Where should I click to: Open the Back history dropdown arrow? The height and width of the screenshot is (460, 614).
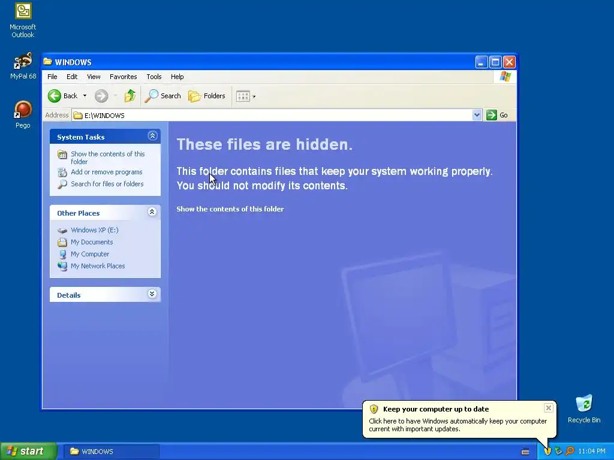click(x=85, y=96)
